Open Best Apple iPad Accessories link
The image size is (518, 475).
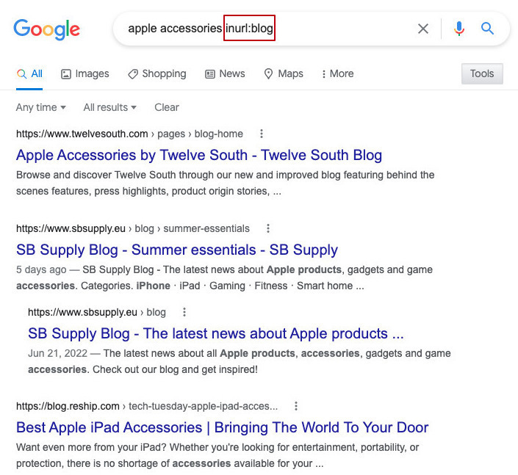pyautogui.click(x=222, y=427)
